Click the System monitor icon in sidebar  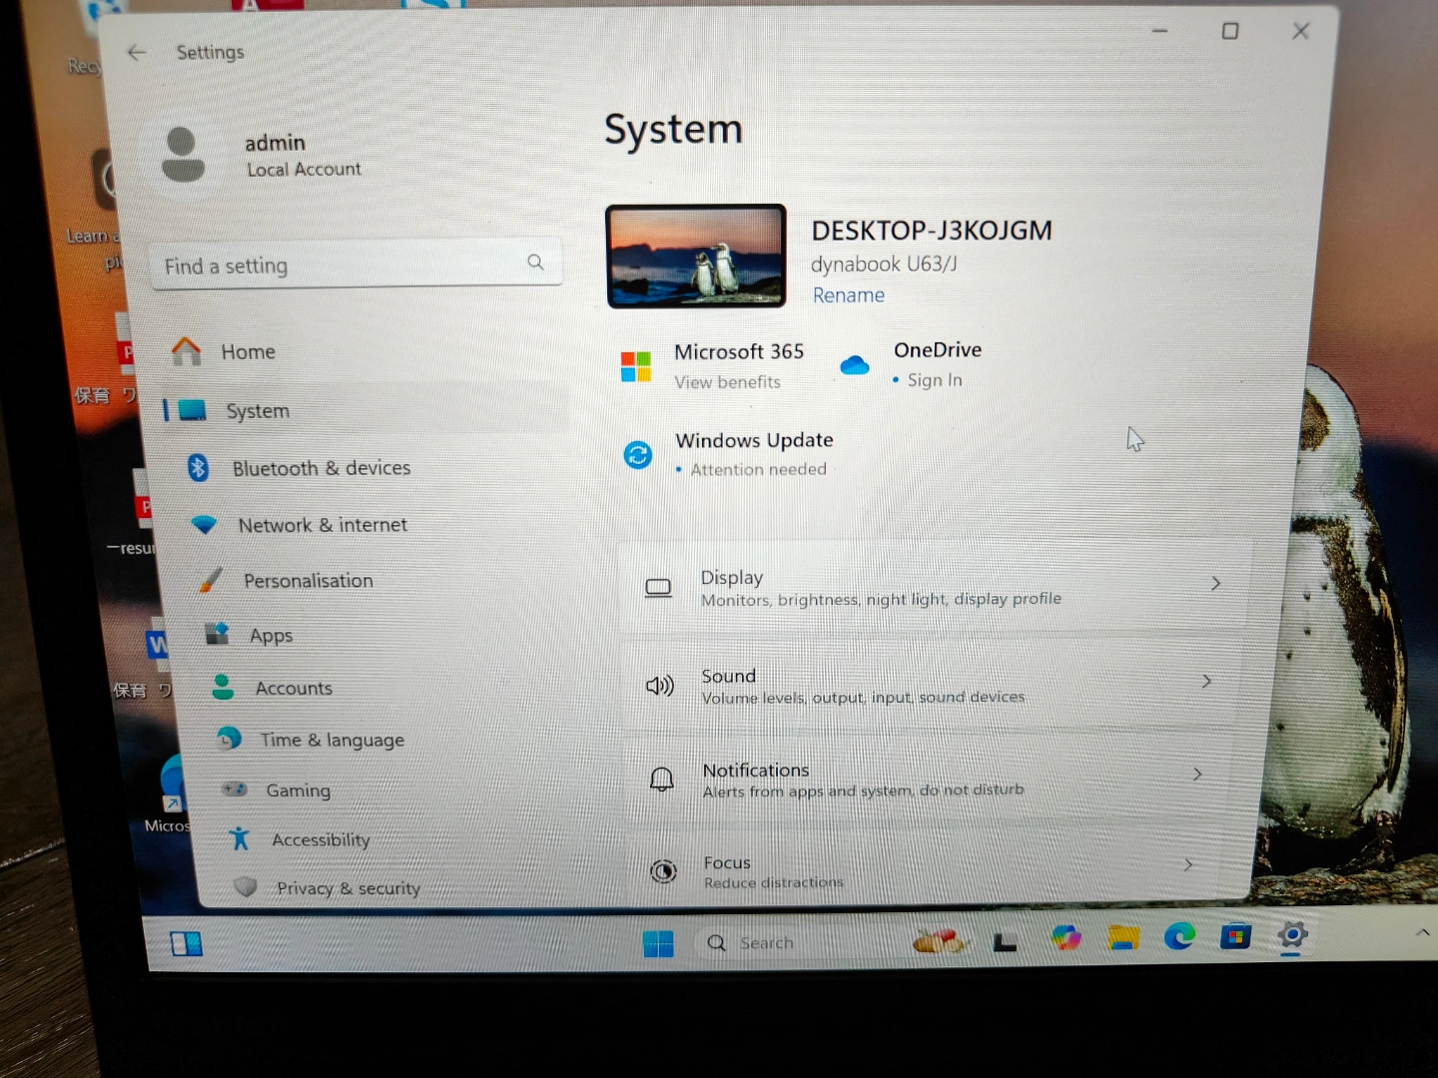pos(192,410)
